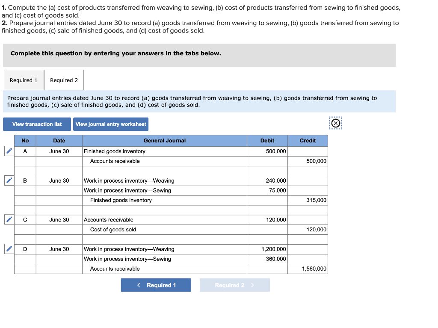Click the 'Credit' column header

tap(308, 141)
